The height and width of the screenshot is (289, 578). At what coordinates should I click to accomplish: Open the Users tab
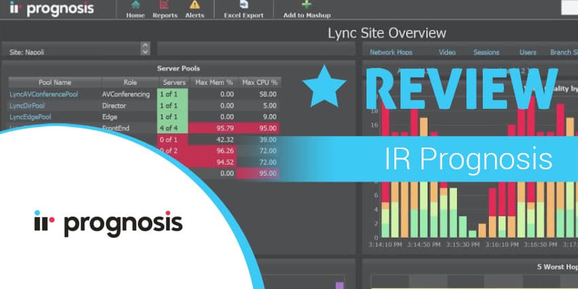pyautogui.click(x=528, y=52)
